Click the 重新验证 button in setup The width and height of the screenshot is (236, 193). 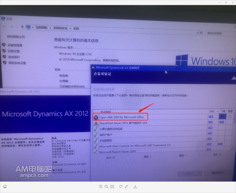(218, 173)
